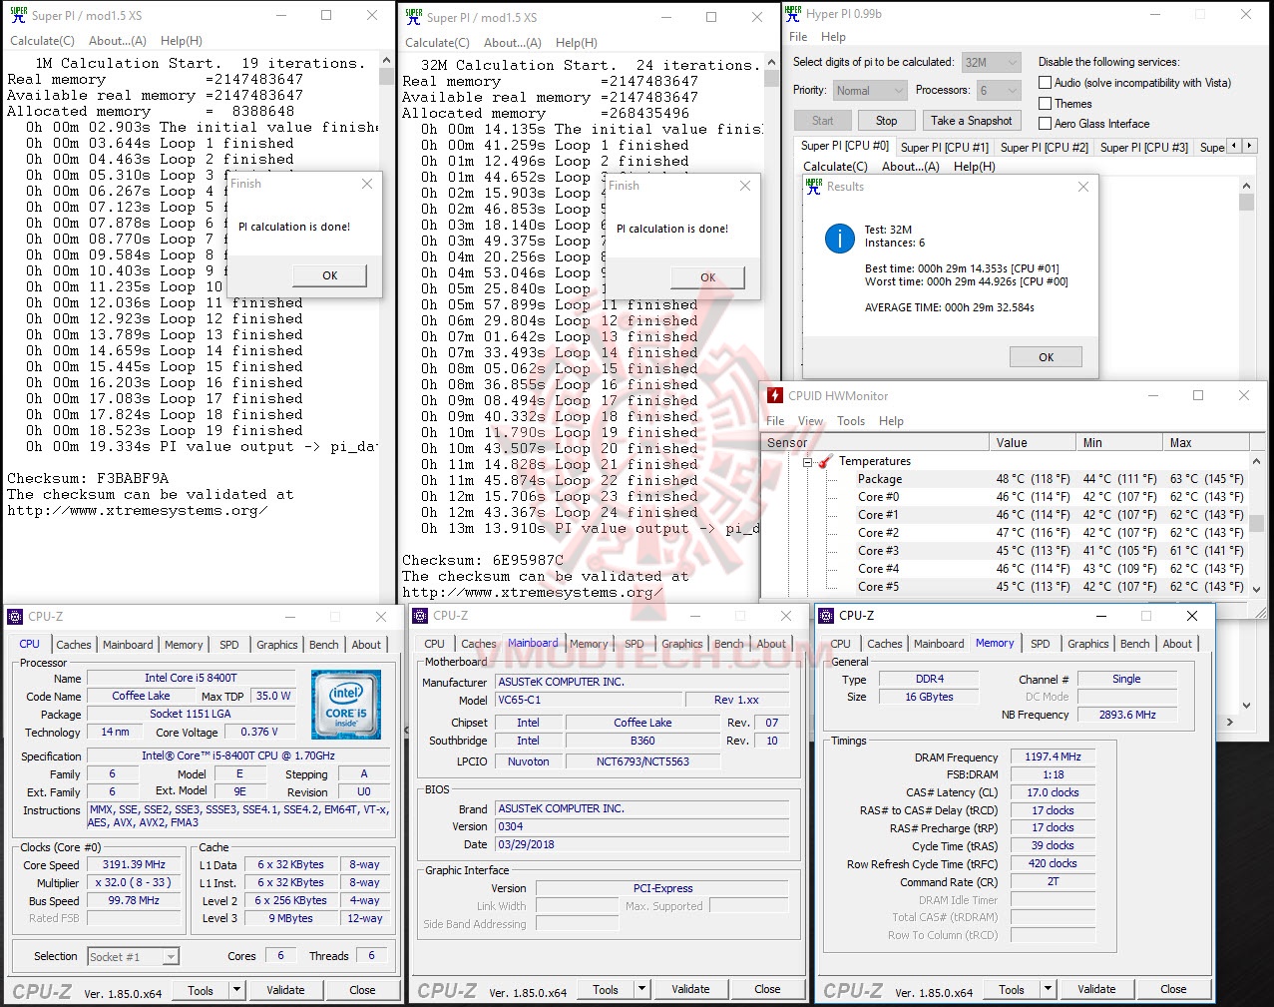
Task: Enable Audio (solve incompatibility with Vista) checkbox
Action: click(x=1046, y=83)
